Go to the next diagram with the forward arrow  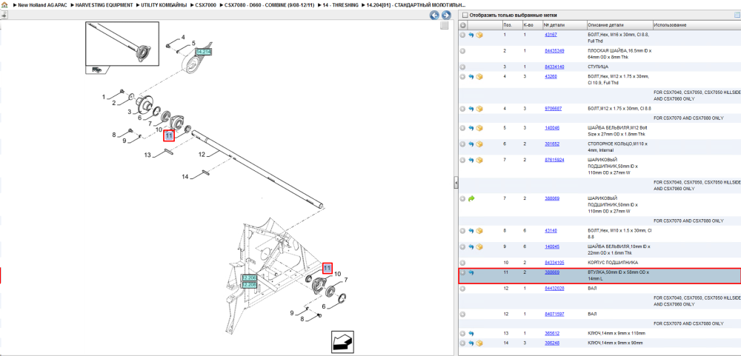point(445,15)
